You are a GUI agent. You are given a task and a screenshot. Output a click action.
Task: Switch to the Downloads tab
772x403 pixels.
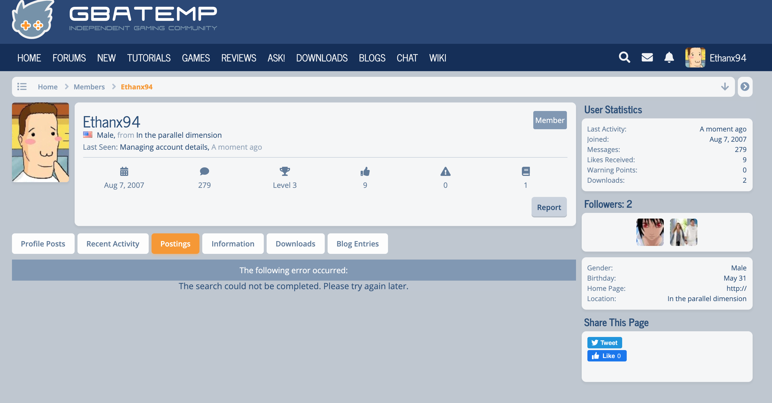point(295,244)
